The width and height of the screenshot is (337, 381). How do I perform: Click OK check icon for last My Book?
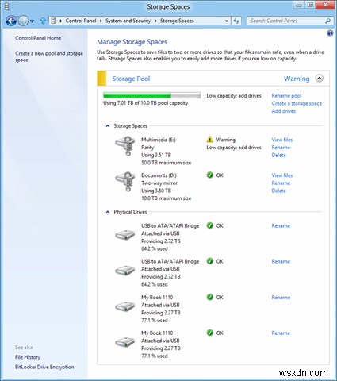209,333
